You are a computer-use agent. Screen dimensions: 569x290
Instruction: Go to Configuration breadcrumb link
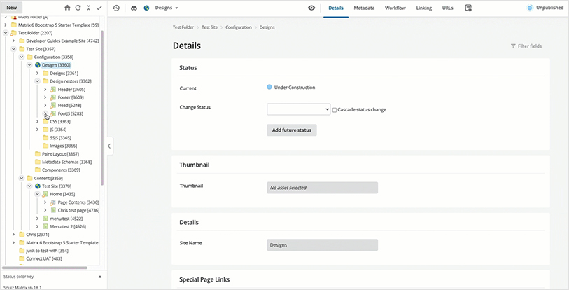tap(239, 27)
